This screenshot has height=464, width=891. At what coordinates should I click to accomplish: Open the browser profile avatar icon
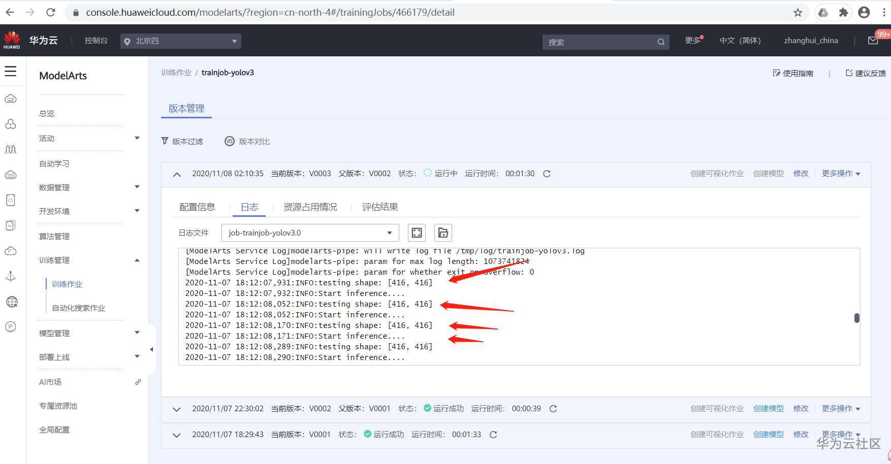tap(864, 13)
